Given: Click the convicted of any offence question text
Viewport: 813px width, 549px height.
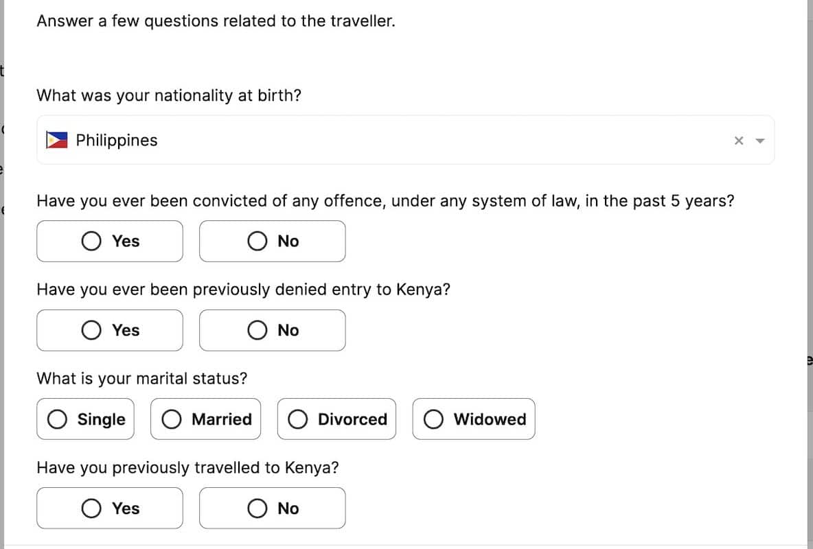Looking at the screenshot, I should point(385,201).
